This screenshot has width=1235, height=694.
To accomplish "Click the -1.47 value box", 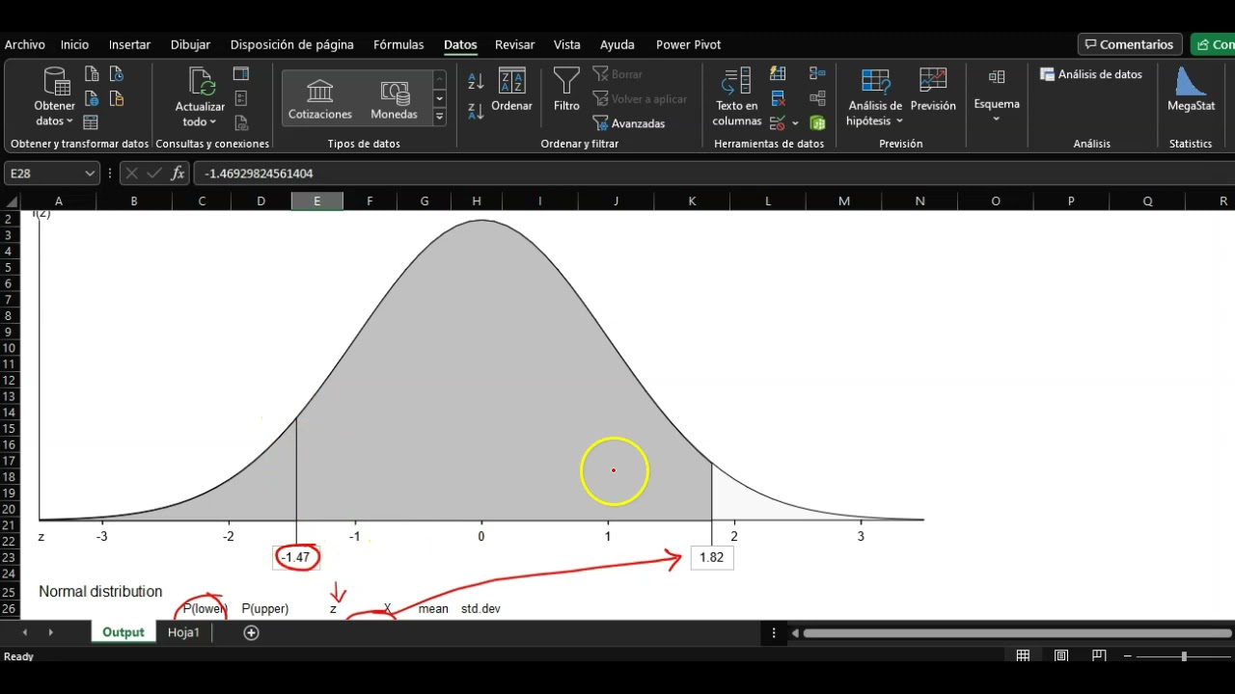I will click(x=295, y=557).
